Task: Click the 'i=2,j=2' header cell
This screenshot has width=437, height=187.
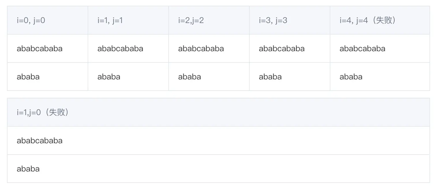Action: point(209,20)
